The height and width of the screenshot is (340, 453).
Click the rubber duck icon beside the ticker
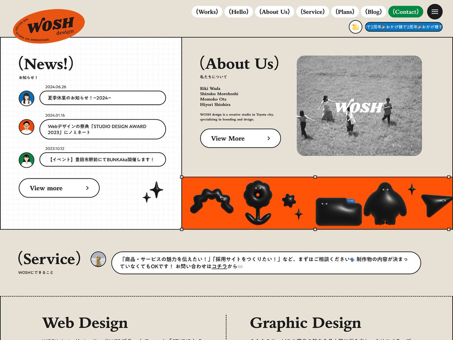[x=355, y=27]
